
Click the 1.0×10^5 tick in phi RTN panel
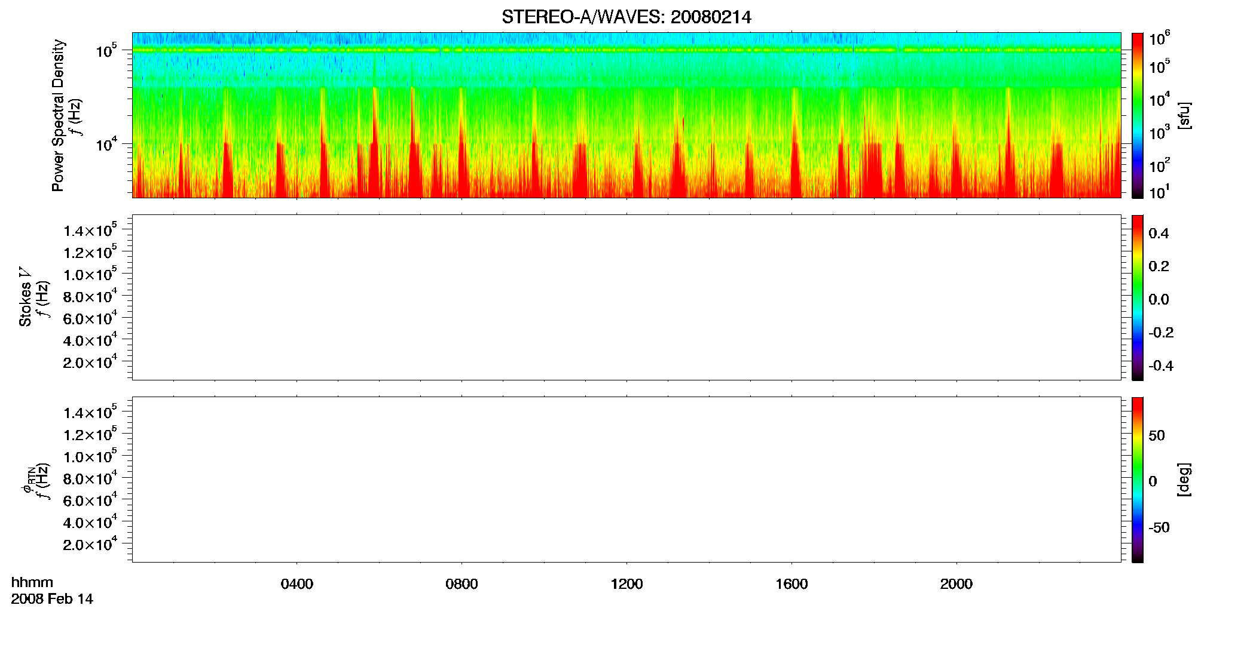click(x=90, y=456)
